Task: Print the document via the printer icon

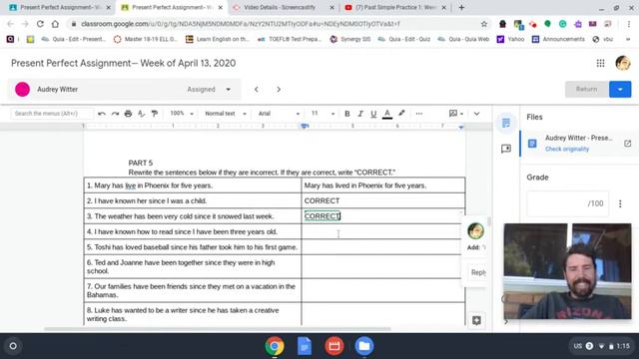Action: click(x=128, y=114)
